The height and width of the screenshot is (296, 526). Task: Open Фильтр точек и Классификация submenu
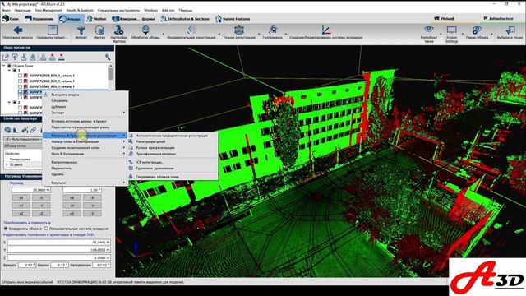coord(85,141)
